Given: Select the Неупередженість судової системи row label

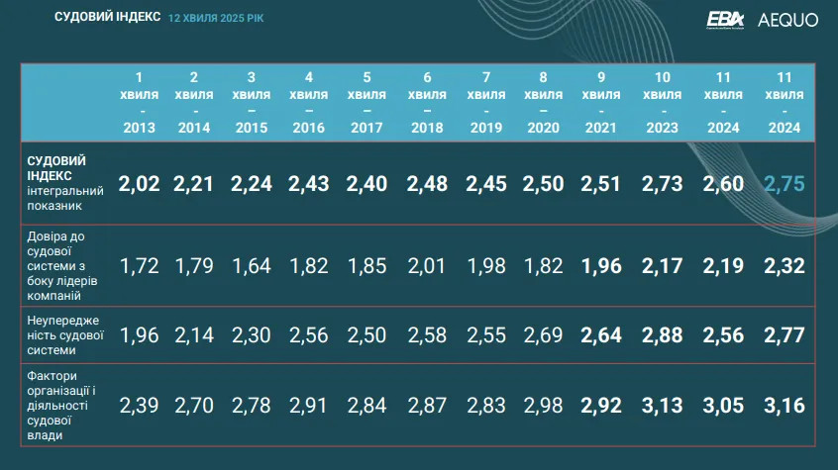Looking at the screenshot, I should click(64, 335).
